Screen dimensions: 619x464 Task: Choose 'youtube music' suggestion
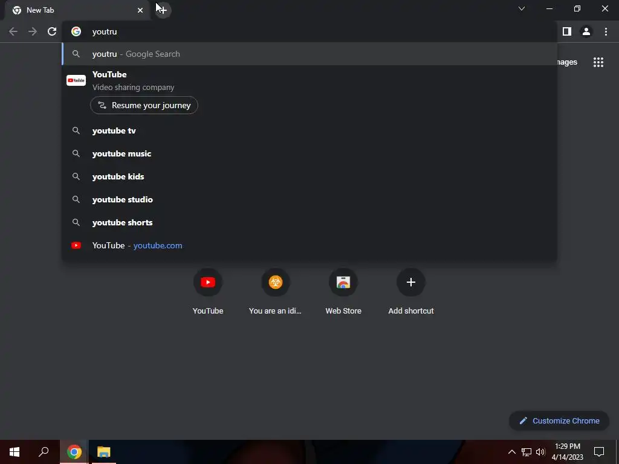(309, 153)
